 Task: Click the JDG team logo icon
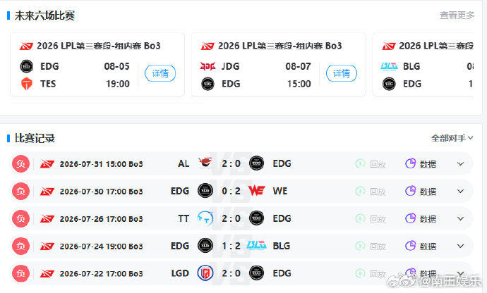[x=208, y=66]
